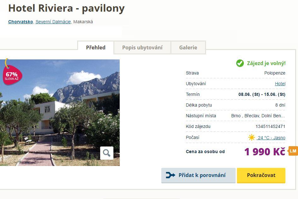Open the 24 °C - Jasno forecast link
Screen dimensions: 298x199
pyautogui.click(x=271, y=138)
